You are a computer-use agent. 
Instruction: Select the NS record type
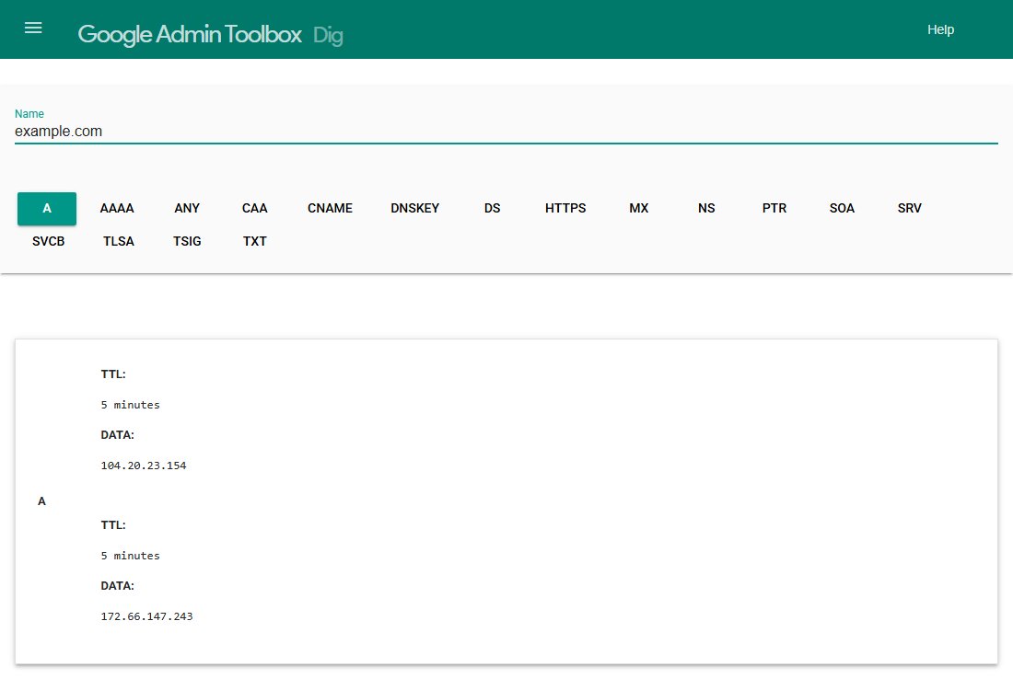click(706, 209)
